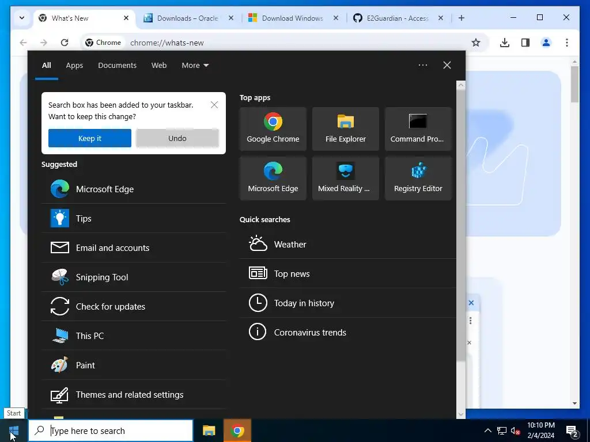Select Check for updates suggestion
590x442 pixels.
pyautogui.click(x=134, y=306)
